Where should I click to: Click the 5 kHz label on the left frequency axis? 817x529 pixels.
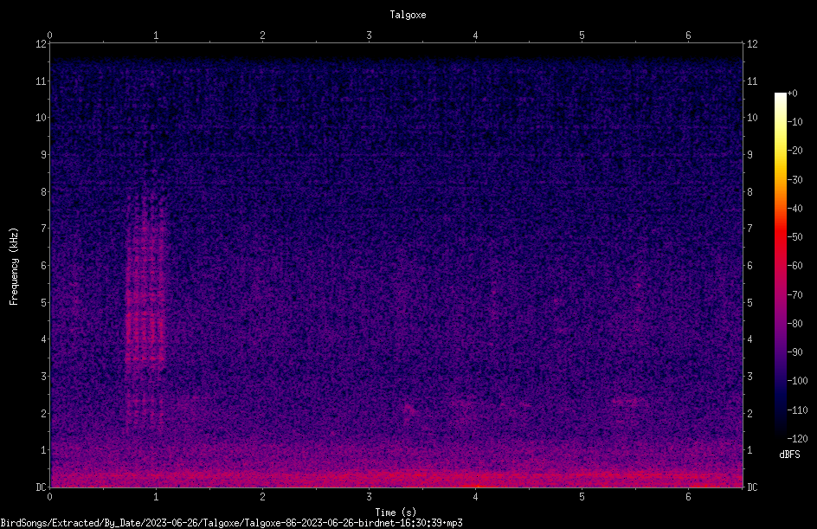click(x=44, y=302)
